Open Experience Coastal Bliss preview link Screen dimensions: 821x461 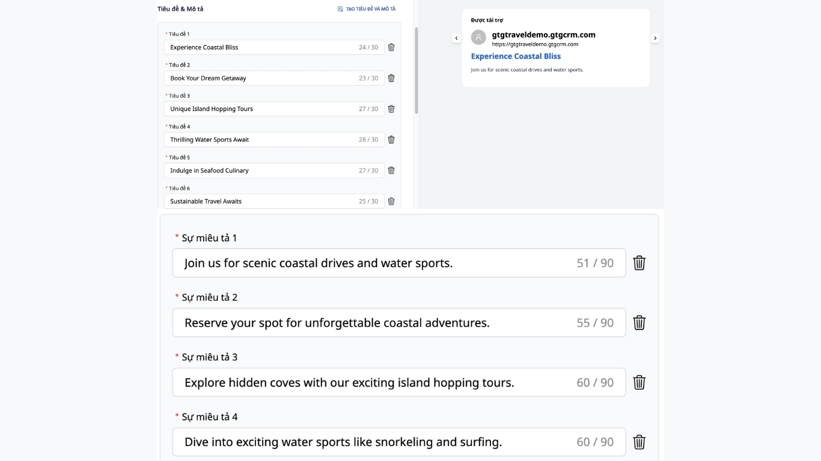[x=516, y=56]
